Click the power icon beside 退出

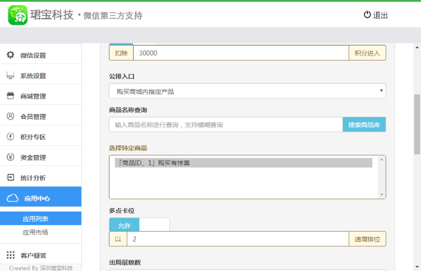[x=367, y=15]
